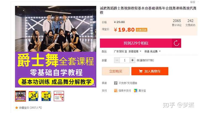This screenshot has height=113, width=199.
Task: Open the 安徽淮南 destination dropdown
Action: click(135, 51)
